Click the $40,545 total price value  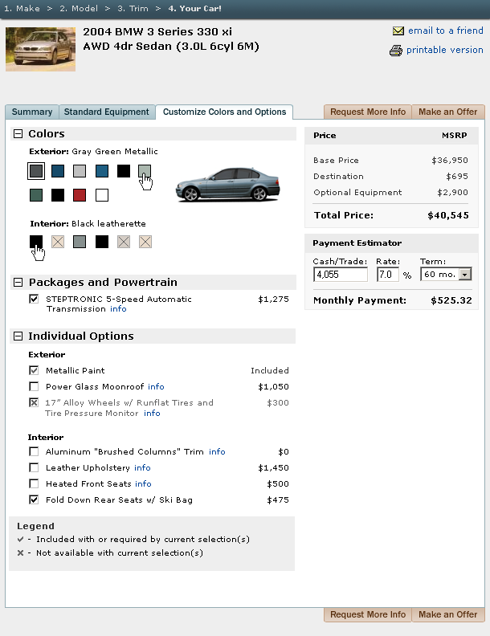click(x=447, y=215)
